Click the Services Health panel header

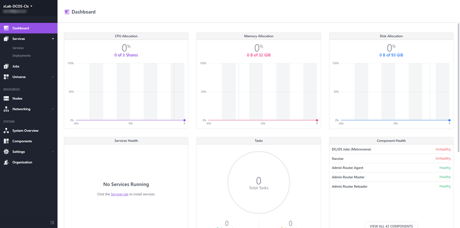click(126, 140)
